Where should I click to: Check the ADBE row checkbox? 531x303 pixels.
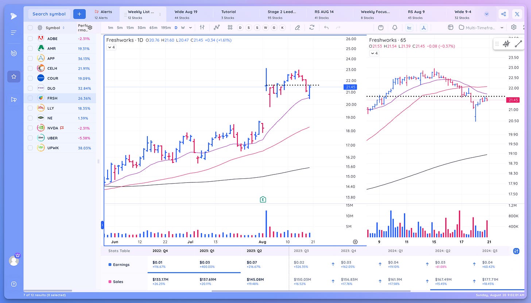click(30, 39)
